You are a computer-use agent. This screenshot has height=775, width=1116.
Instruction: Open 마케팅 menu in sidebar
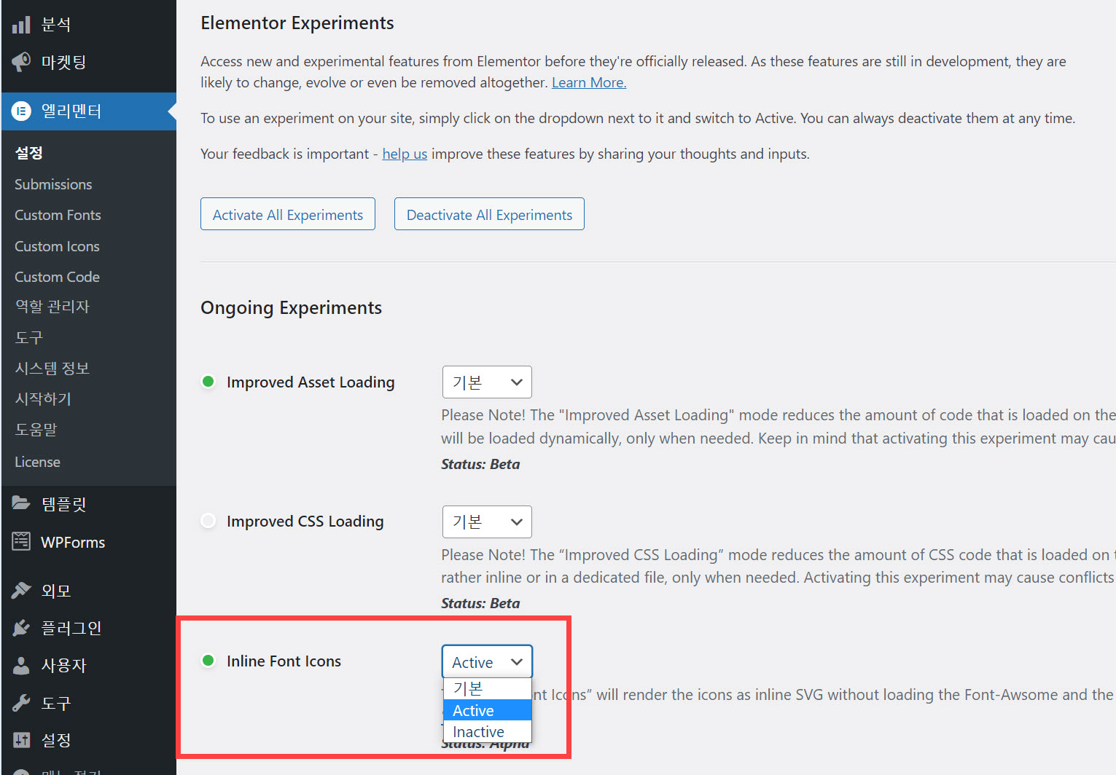coord(88,62)
